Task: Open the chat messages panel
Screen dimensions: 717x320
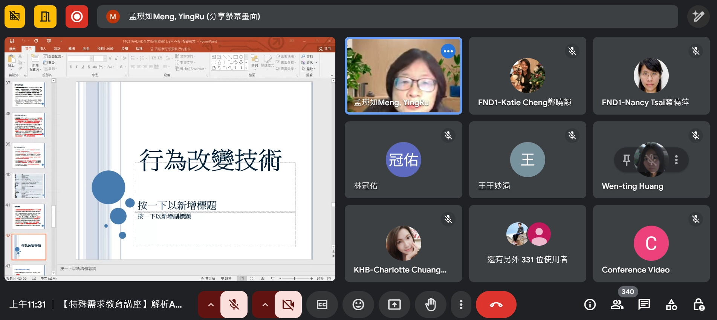Action: click(x=644, y=305)
